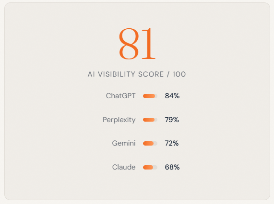Click the ChatGPT label

click(121, 96)
